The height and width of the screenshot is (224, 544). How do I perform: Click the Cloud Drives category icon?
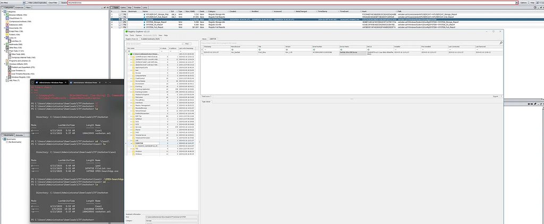[7, 18]
